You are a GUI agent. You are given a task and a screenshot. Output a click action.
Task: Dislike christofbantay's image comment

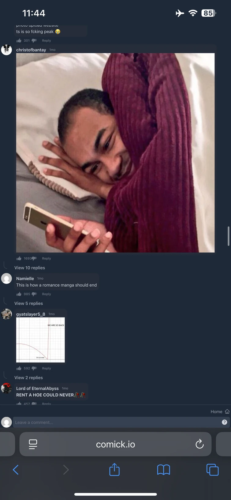[34, 258]
